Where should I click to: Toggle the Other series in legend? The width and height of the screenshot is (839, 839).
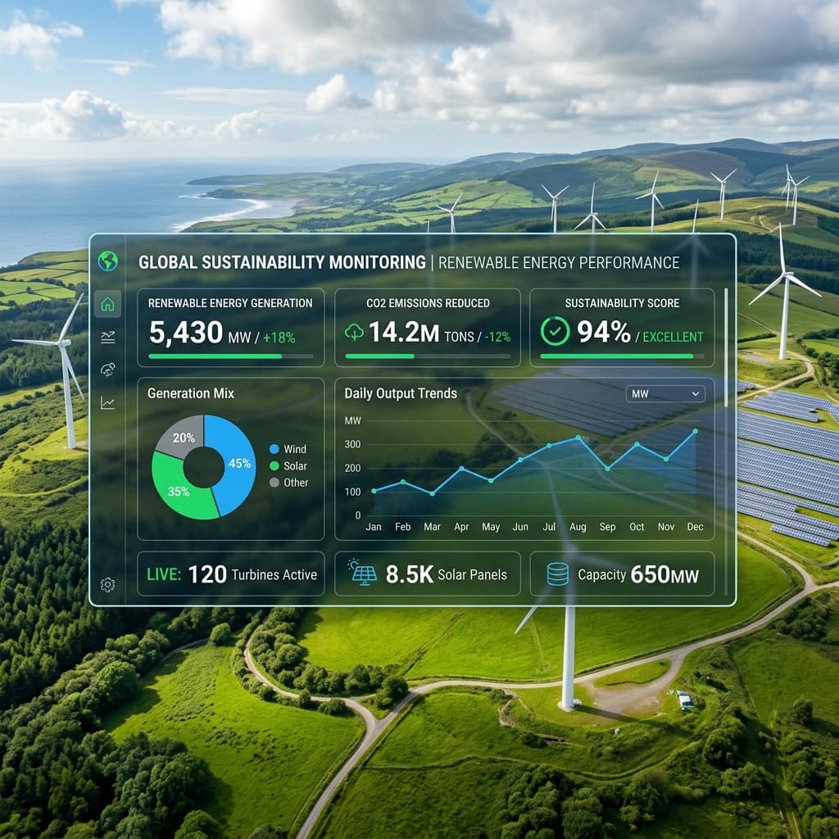coord(288,483)
